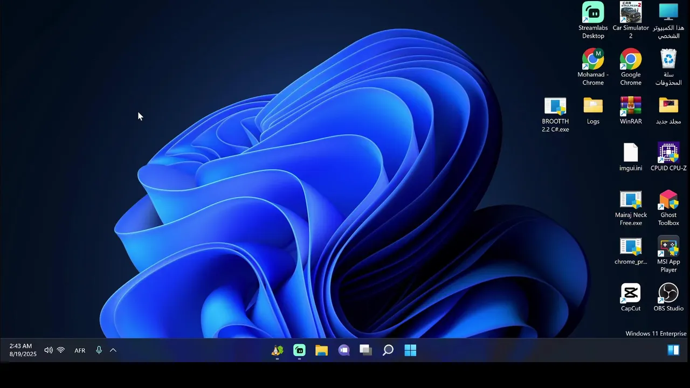Select the This PC desktop icon

[x=668, y=20]
